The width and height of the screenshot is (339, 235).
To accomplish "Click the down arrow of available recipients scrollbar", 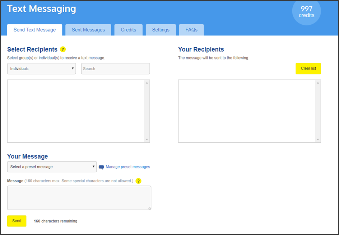I will pyautogui.click(x=147, y=139).
